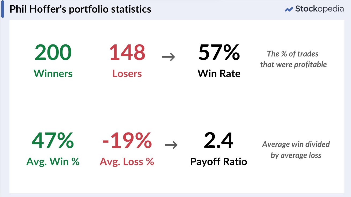Select the Win Rate label
Screen dimensions: 351x197
click(x=219, y=73)
